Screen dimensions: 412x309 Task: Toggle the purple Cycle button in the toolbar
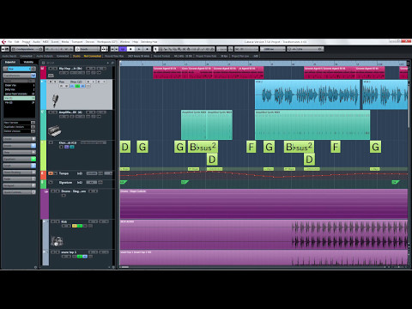pos(123,49)
